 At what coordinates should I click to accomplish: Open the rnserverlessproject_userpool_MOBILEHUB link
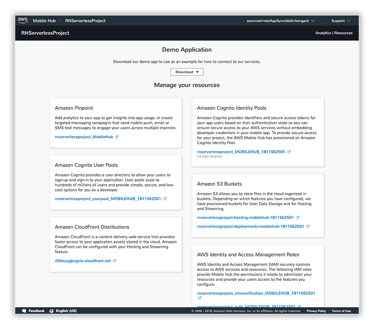[x=108, y=199]
